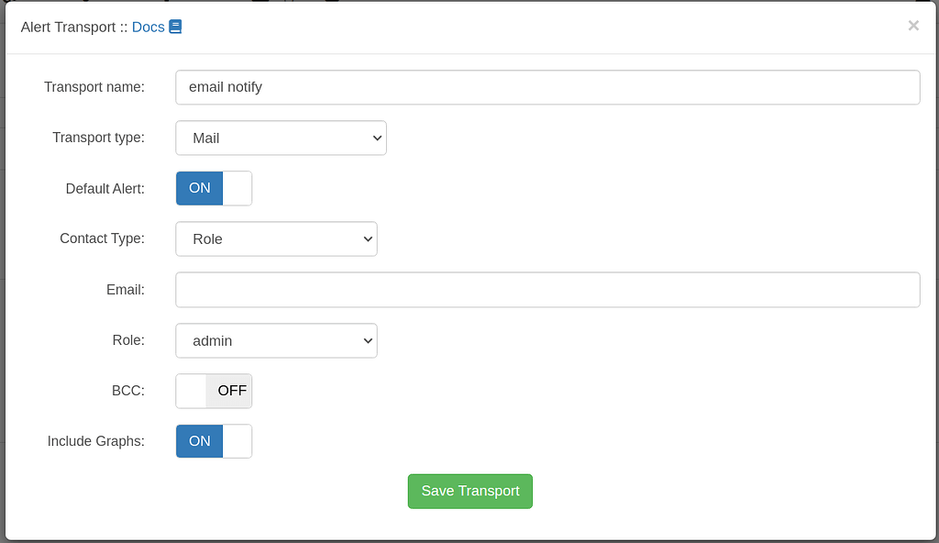Enable the BCC switch
The image size is (939, 543).
coord(214,391)
